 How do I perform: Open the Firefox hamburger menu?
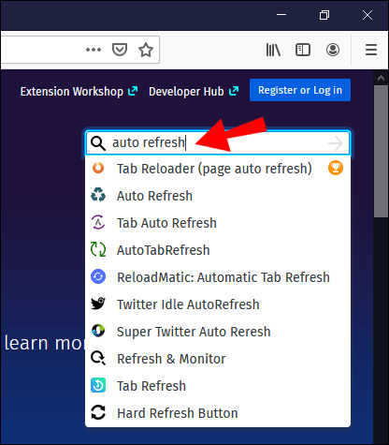click(x=371, y=50)
